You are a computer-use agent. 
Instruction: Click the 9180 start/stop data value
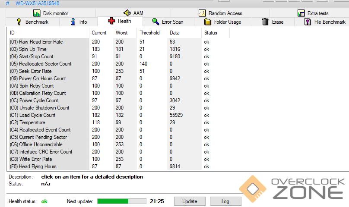click(x=175, y=56)
